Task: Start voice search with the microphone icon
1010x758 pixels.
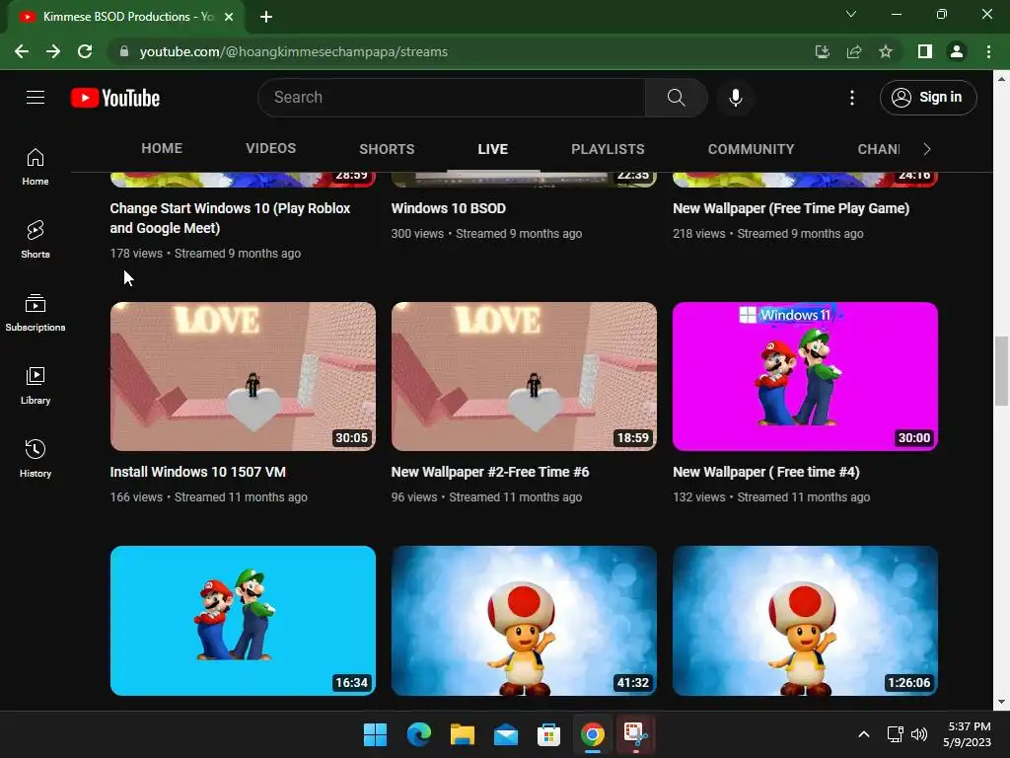Action: pyautogui.click(x=735, y=98)
